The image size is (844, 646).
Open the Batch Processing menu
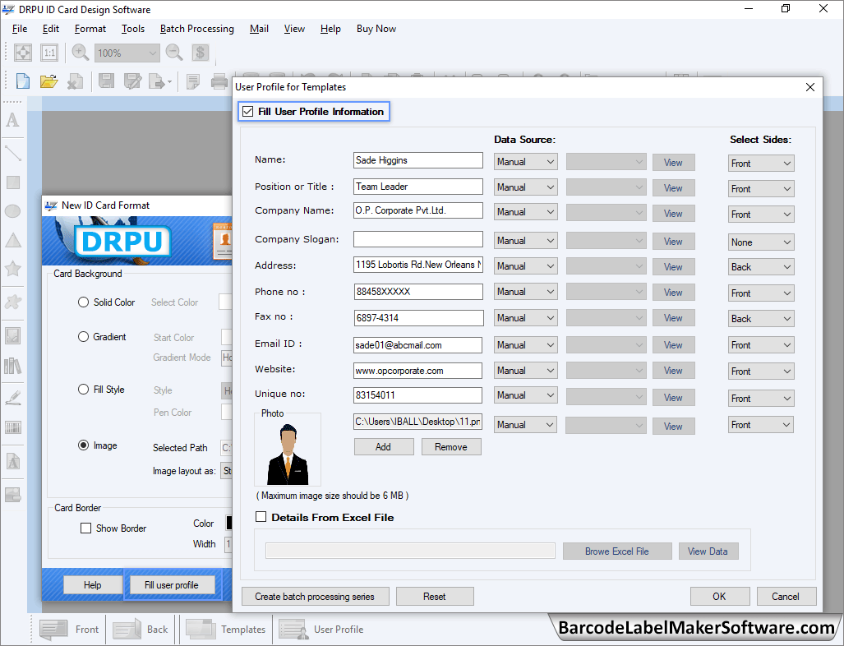196,29
